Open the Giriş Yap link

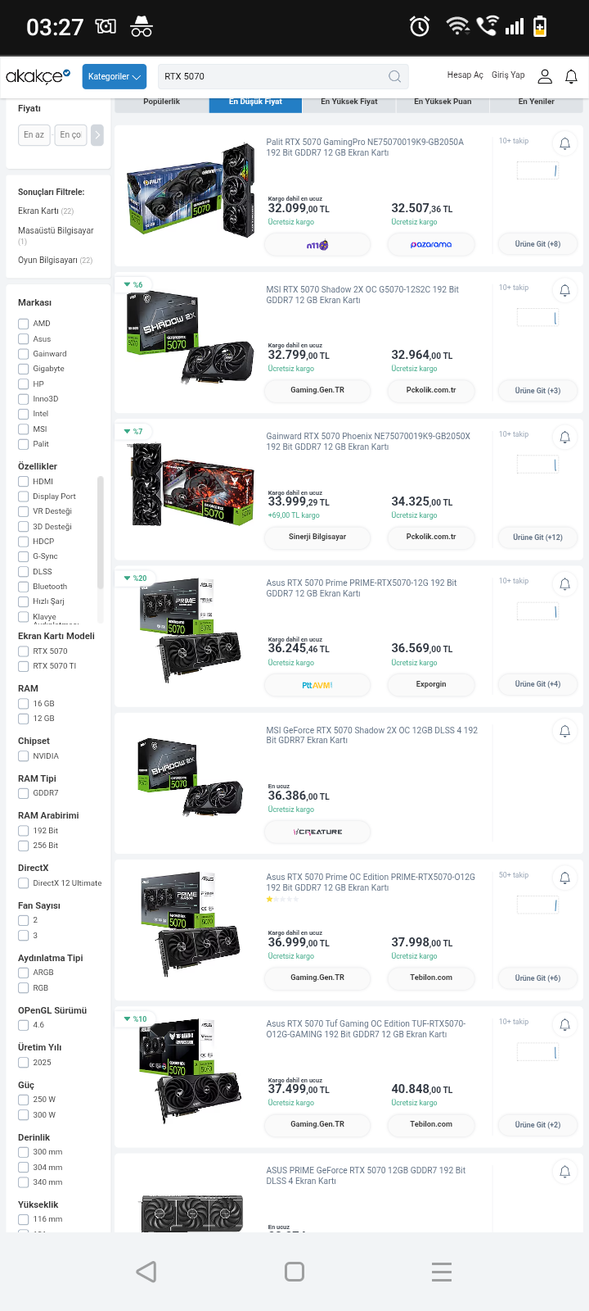(x=508, y=75)
